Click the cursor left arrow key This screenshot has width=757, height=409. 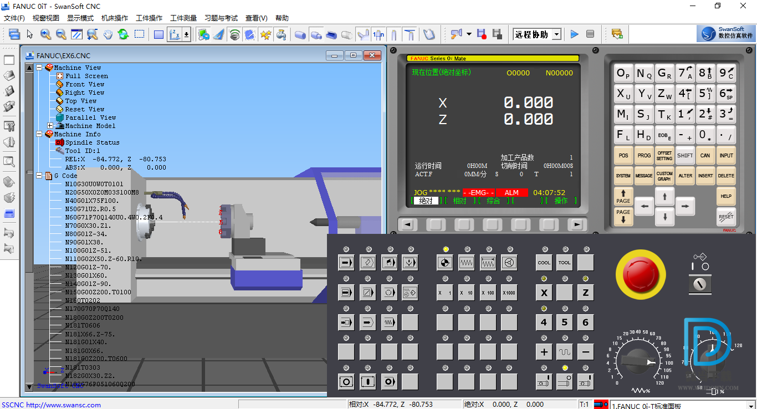tap(644, 207)
